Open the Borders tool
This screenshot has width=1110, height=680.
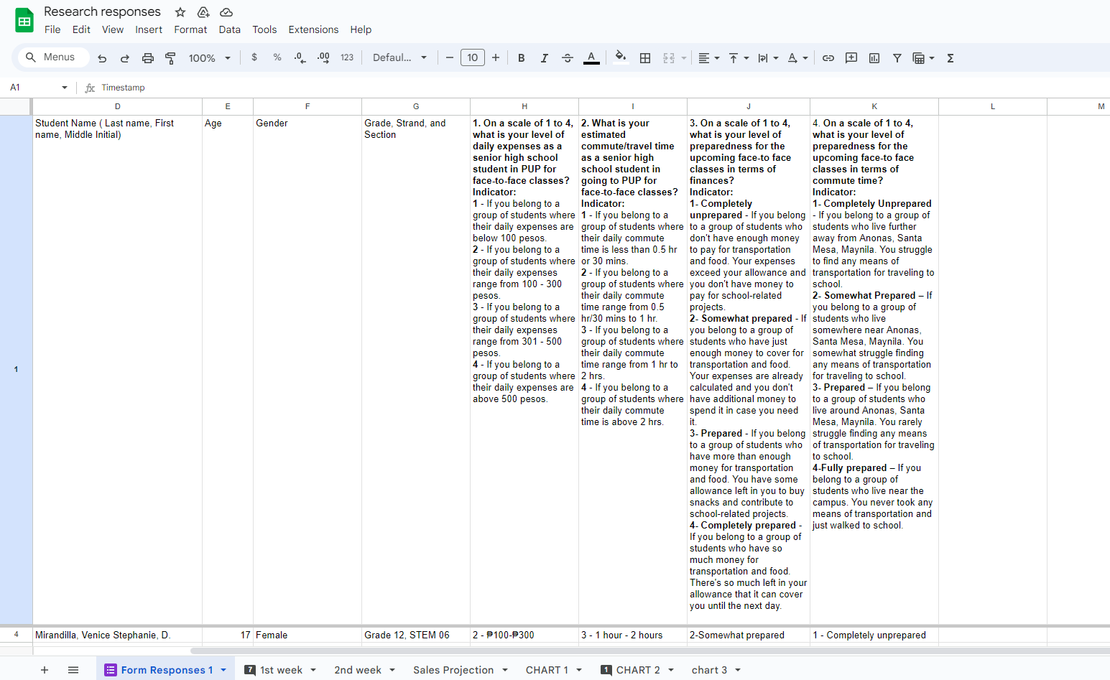[x=645, y=58]
